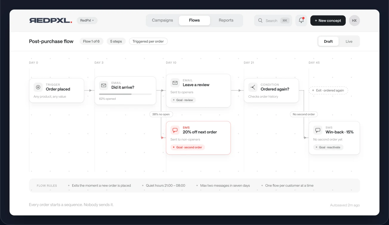Open the RedPxl workspace dropdown

coord(87,21)
